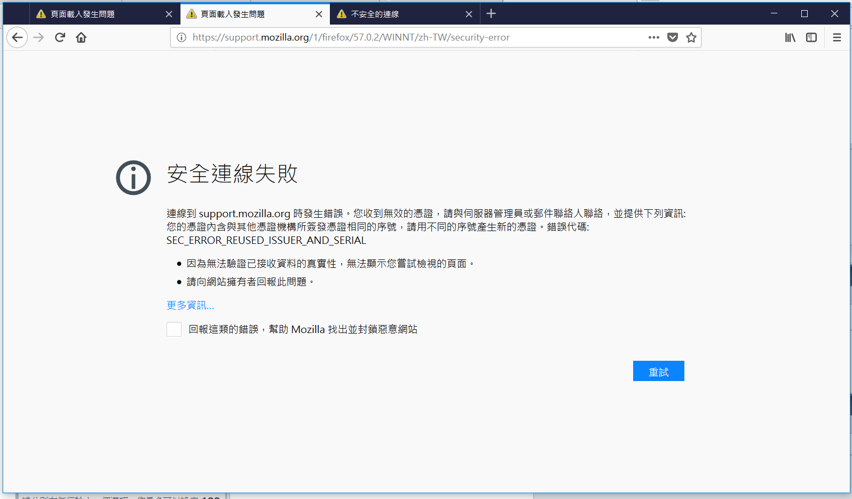Image resolution: width=852 pixels, height=499 pixels.
Task: Go to the Home page
Action: [81, 37]
